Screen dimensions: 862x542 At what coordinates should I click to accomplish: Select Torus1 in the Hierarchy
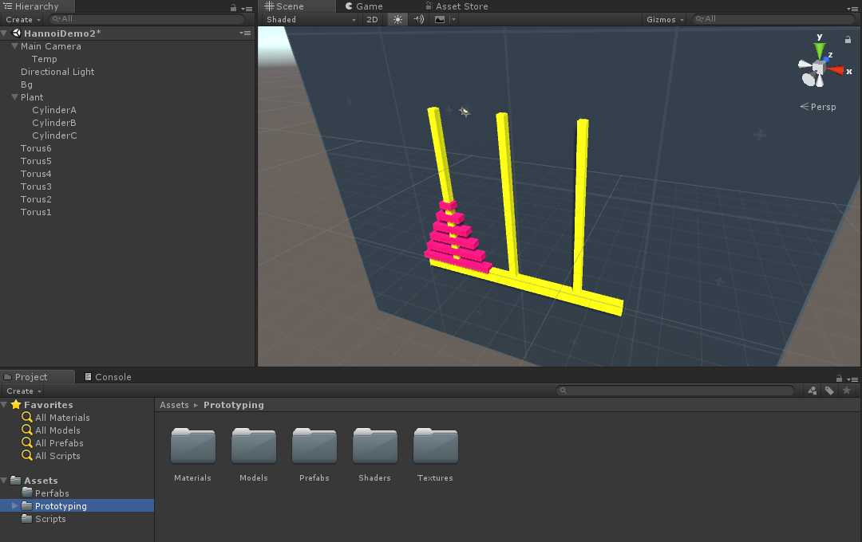click(36, 212)
